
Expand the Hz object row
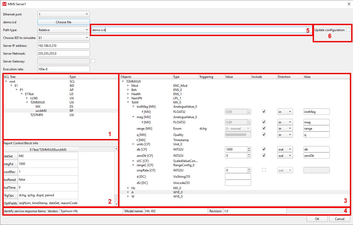(x=128, y=188)
